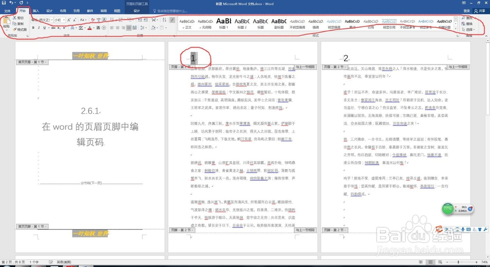Screen dimensions: 490x267
Task: Open the font name dropdown
Action: [x=51, y=20]
